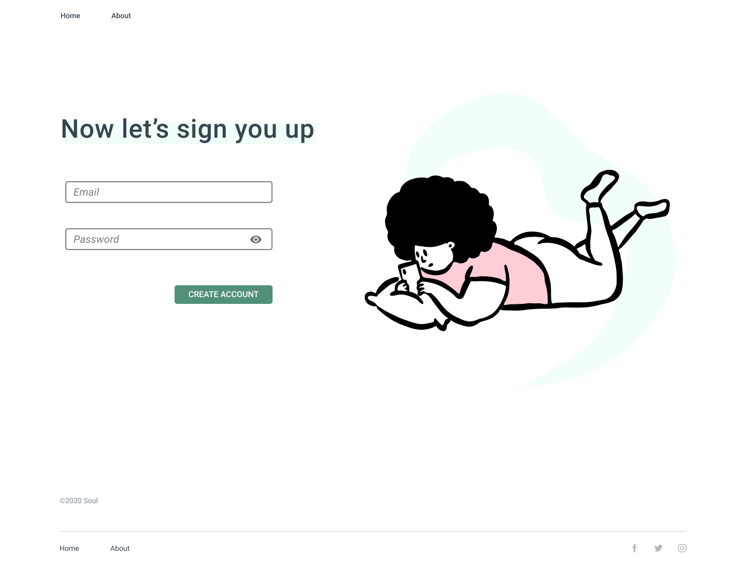Open the Twitter bird icon in footer

[658, 548]
